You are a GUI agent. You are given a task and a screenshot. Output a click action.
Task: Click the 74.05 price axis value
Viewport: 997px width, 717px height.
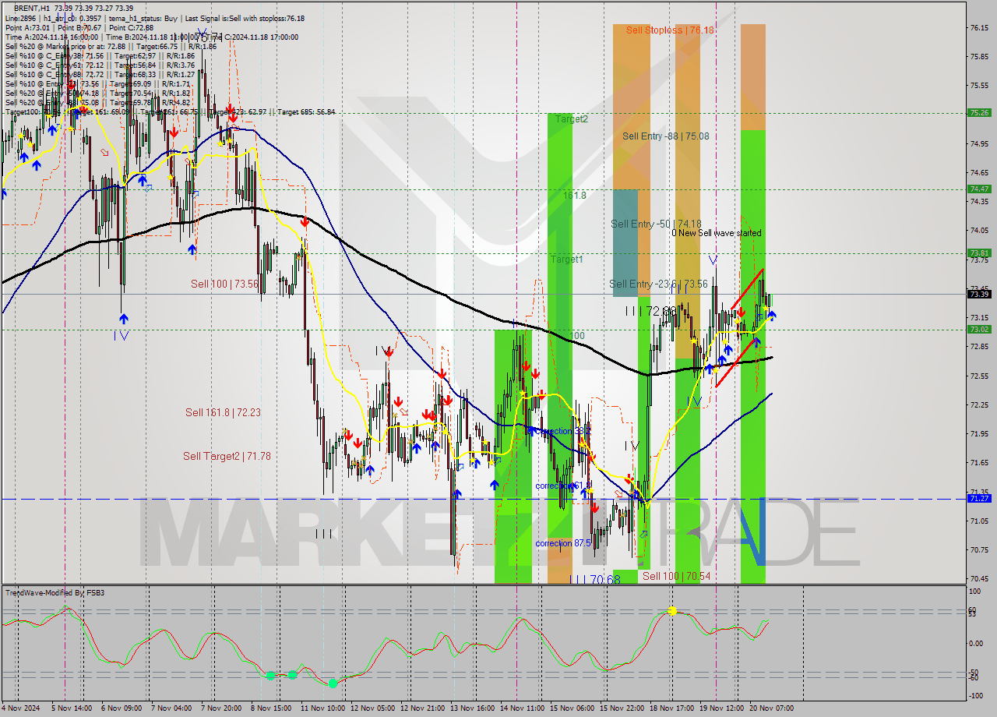(x=979, y=230)
